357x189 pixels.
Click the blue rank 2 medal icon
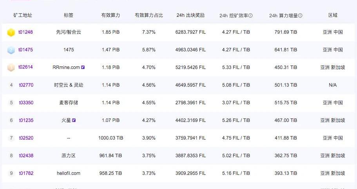click(x=11, y=50)
